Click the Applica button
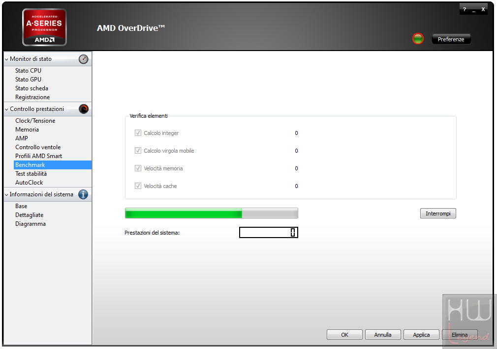Image resolution: width=497 pixels, height=349 pixels. point(421,334)
